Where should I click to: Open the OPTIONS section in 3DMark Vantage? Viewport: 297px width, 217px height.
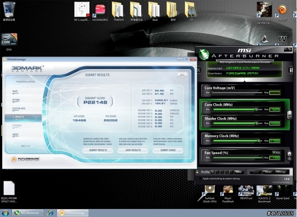(x=16, y=100)
